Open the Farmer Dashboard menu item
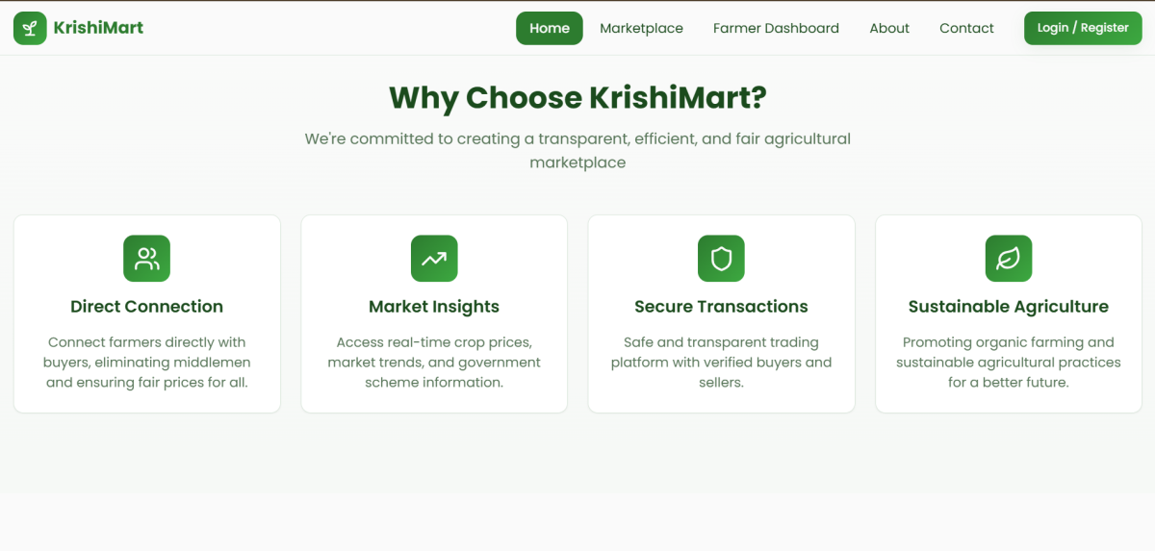Screen dimensions: 1155x551 click(776, 28)
